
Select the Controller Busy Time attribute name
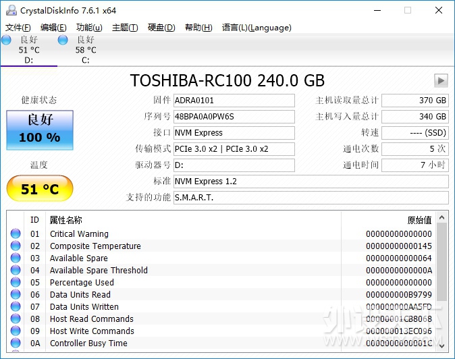(88, 343)
